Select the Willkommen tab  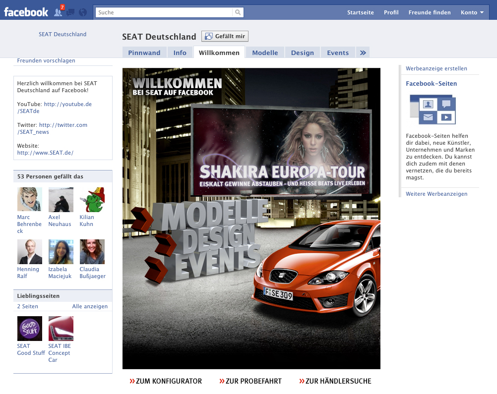pyautogui.click(x=219, y=53)
